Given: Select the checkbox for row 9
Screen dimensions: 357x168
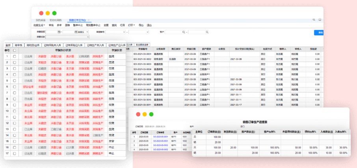Looking at the screenshot, I should (x=15, y=105).
